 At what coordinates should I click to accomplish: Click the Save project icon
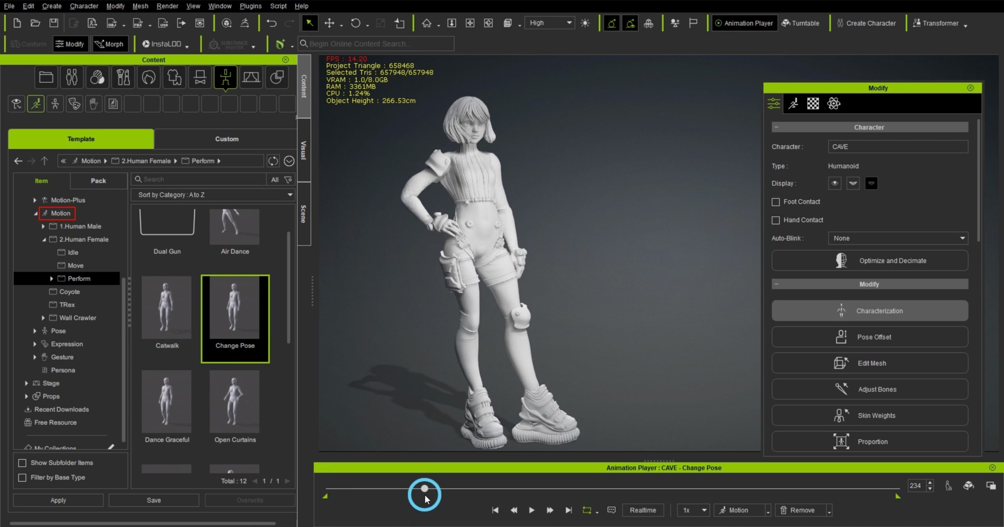(x=54, y=23)
